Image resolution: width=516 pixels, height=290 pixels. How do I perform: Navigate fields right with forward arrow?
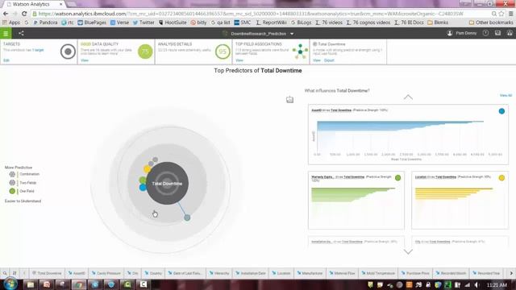pos(511,273)
